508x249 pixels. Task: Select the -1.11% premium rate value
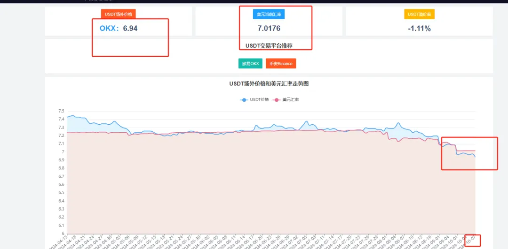(419, 29)
